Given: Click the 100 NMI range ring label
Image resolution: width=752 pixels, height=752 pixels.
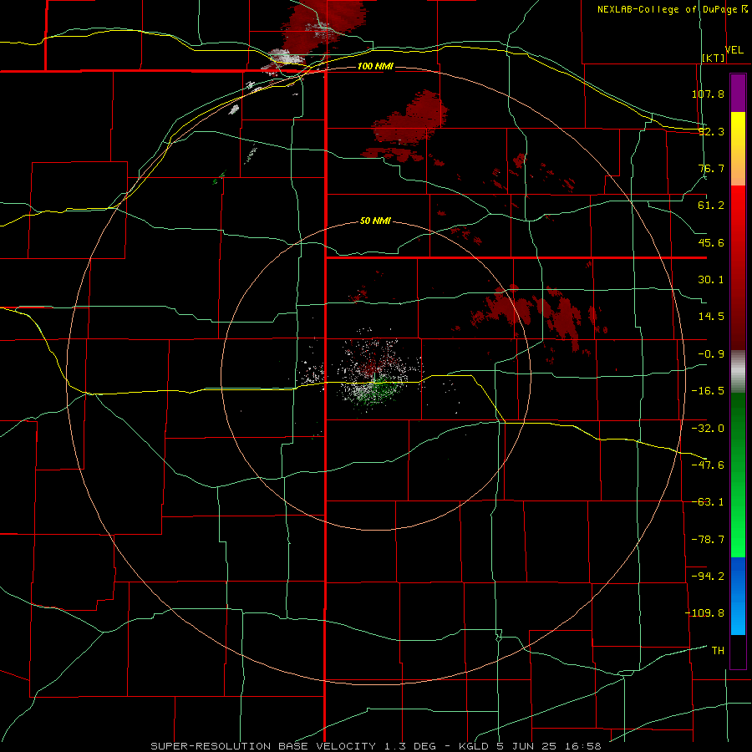Looking at the screenshot, I should point(375,66).
